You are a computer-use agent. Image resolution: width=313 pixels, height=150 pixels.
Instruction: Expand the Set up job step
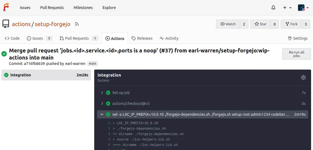click(121, 93)
